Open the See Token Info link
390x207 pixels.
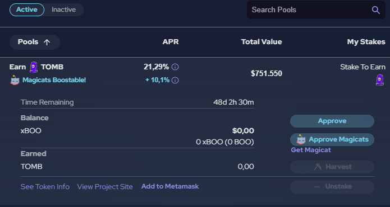tap(45, 187)
